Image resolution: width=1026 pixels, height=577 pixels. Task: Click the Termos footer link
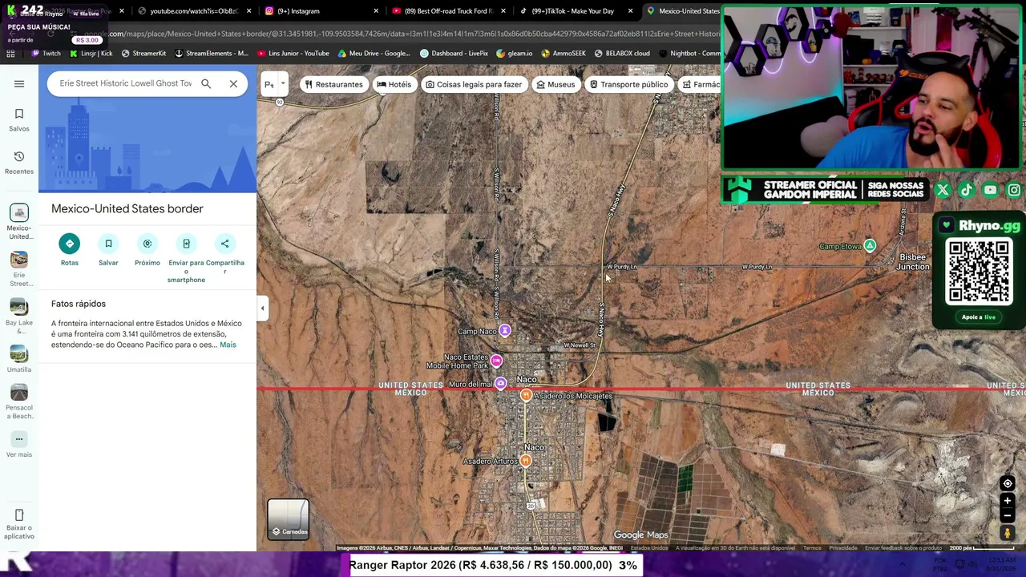[812, 548]
